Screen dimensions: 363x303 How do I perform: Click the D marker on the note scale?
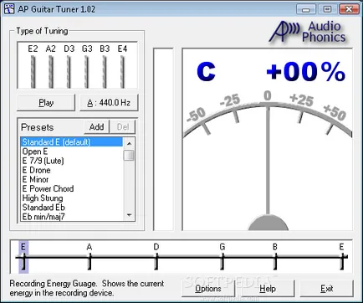156,257
